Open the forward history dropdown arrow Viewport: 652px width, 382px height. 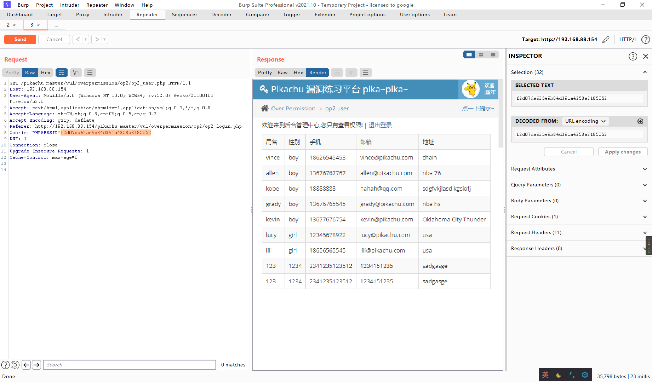(x=105, y=39)
